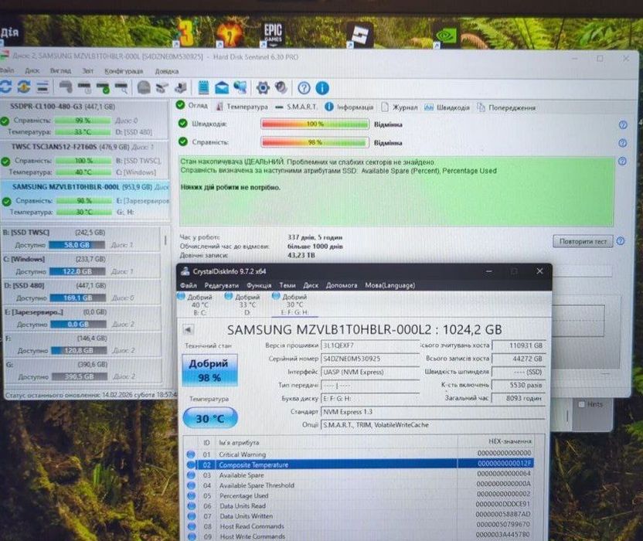Switch to the Попередження tab

[506, 108]
